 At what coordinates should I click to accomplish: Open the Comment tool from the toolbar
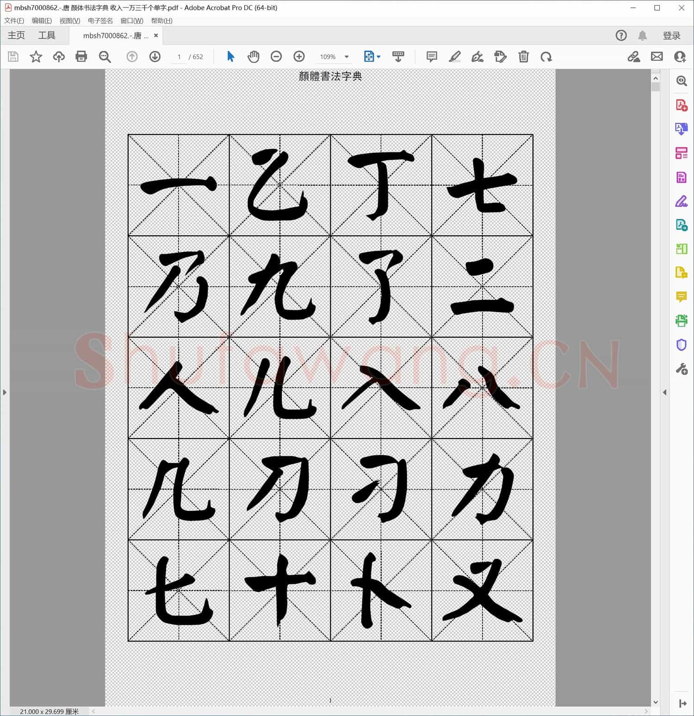point(432,57)
